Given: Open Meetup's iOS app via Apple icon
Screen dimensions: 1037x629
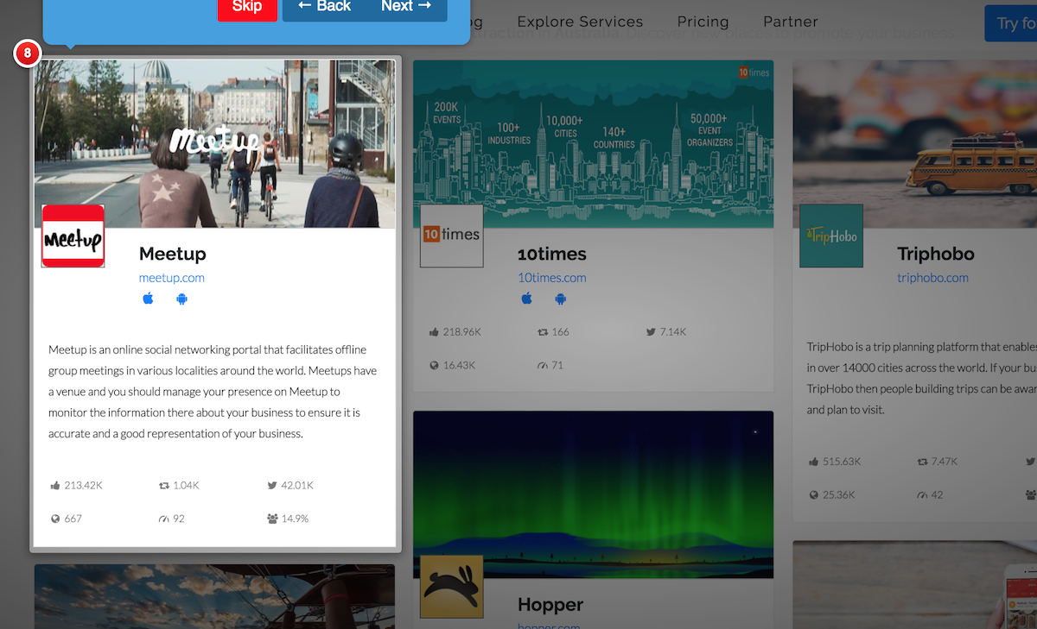Looking at the screenshot, I should click(x=148, y=298).
